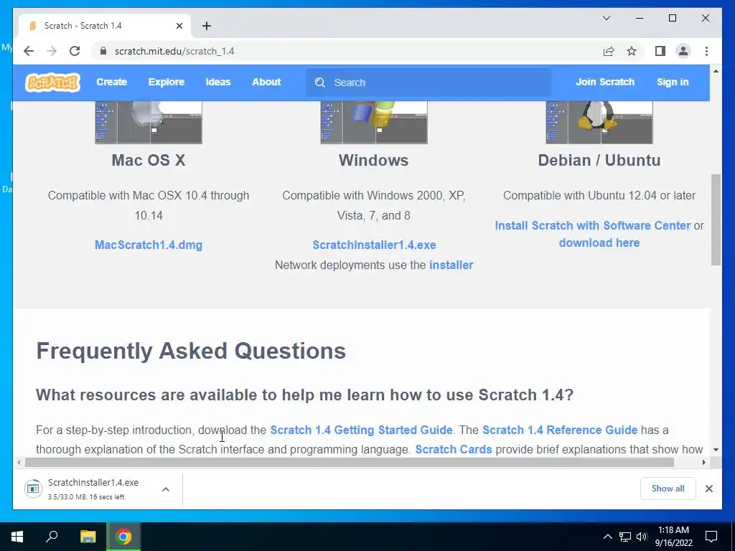Screen dimensions: 735x551
Task: Click the share page icon in the address bar
Action: (x=609, y=51)
